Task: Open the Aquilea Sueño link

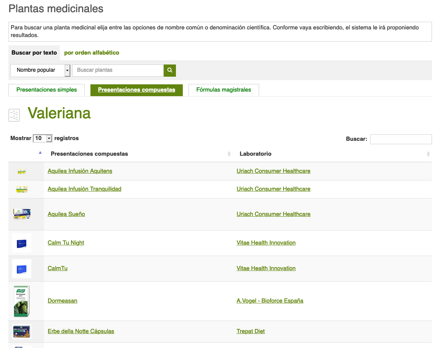Action: [66, 214]
